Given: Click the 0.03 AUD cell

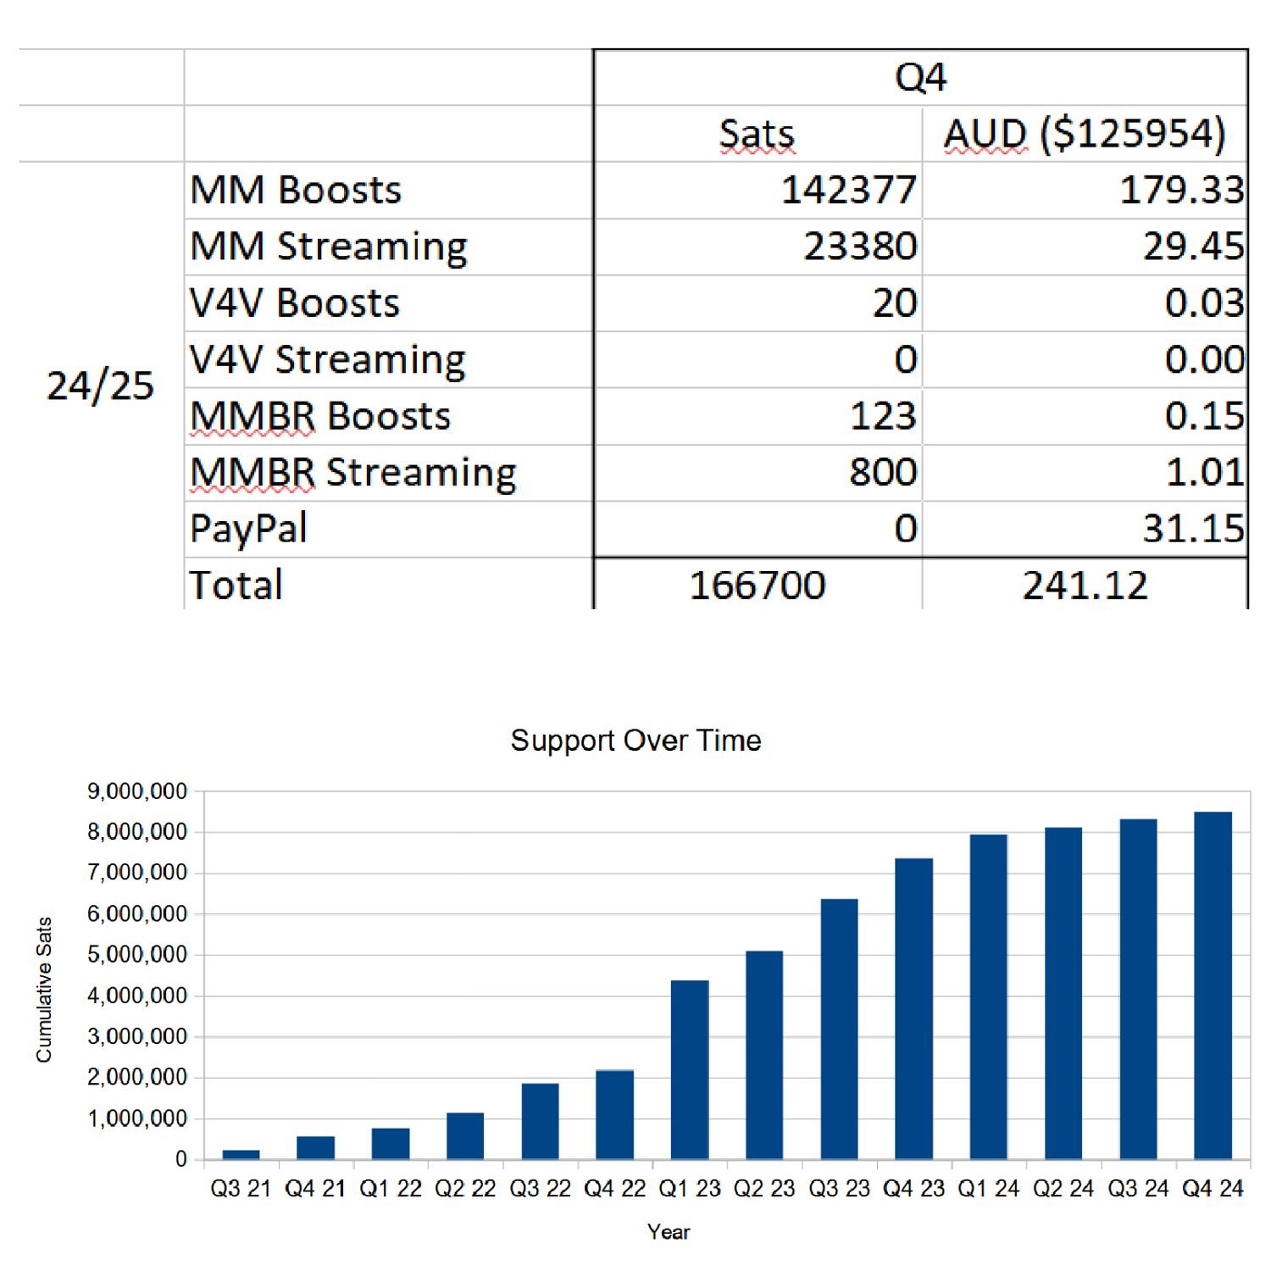Looking at the screenshot, I should 1085,303.
